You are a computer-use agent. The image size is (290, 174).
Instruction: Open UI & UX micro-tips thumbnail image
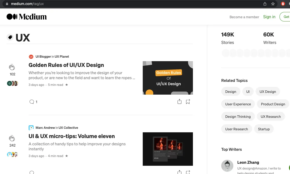(168, 149)
